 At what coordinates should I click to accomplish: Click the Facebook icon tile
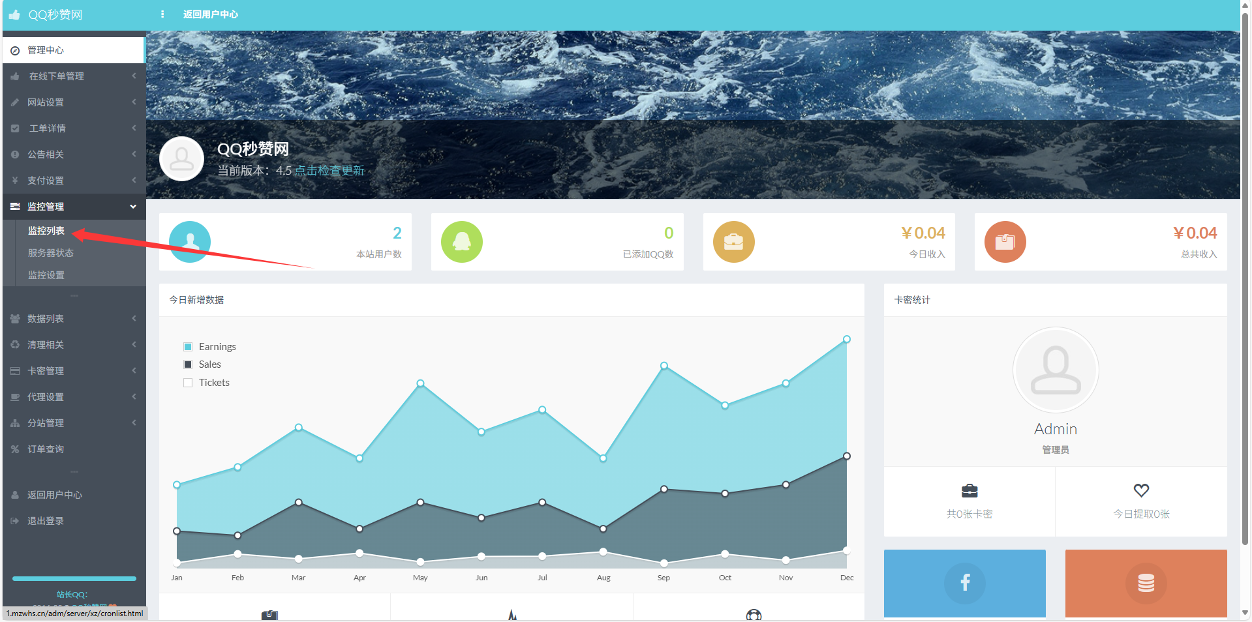[964, 582]
